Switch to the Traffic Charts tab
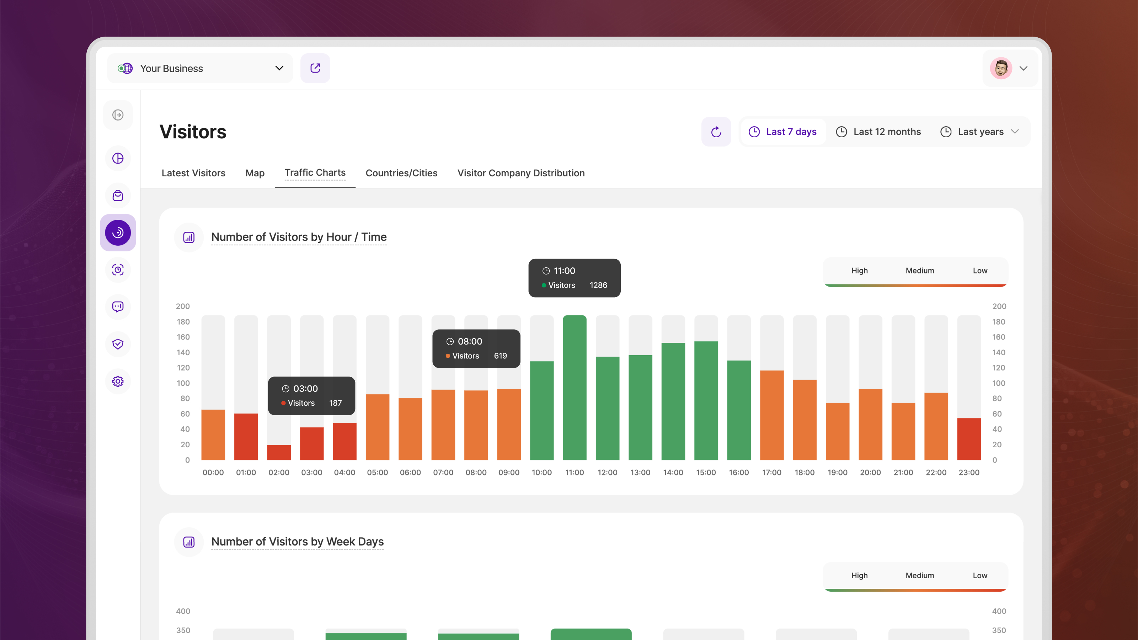 [x=315, y=173]
